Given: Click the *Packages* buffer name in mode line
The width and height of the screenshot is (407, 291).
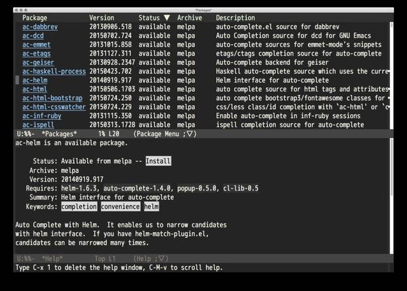Looking at the screenshot, I should [x=60, y=134].
